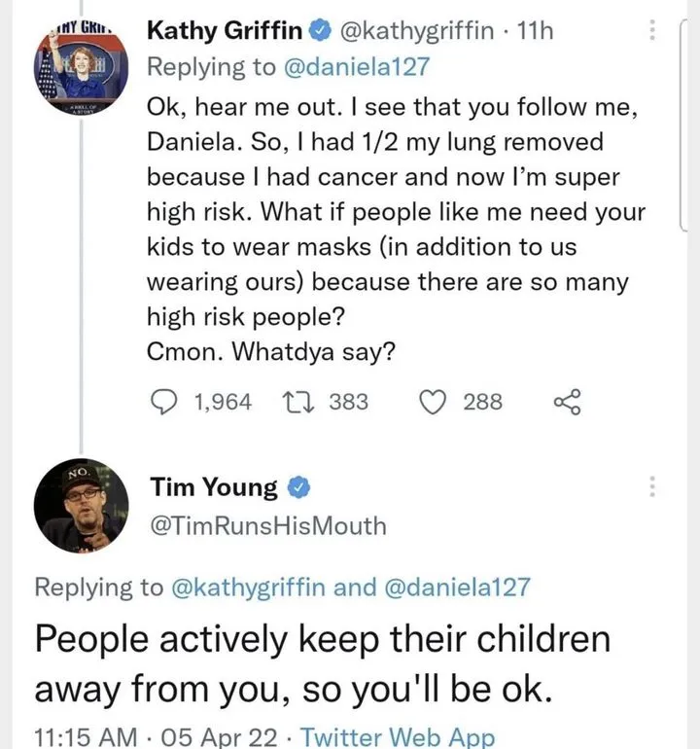Open Tim Young's profile avatar
This screenshot has width=700, height=749.
click(81, 504)
